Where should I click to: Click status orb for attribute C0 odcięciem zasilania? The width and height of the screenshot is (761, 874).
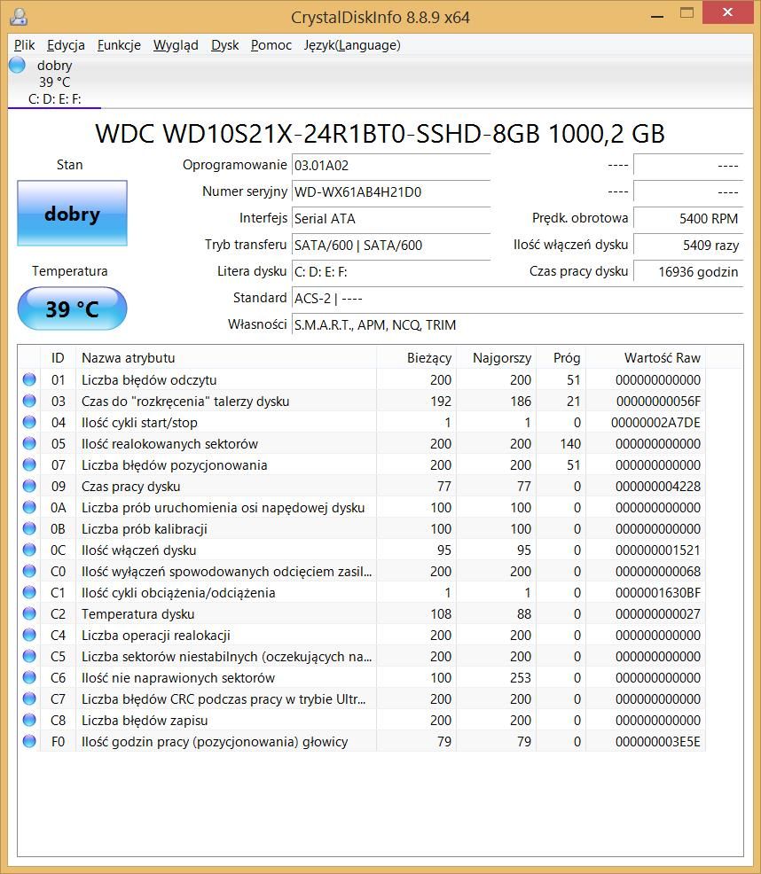[x=29, y=571]
